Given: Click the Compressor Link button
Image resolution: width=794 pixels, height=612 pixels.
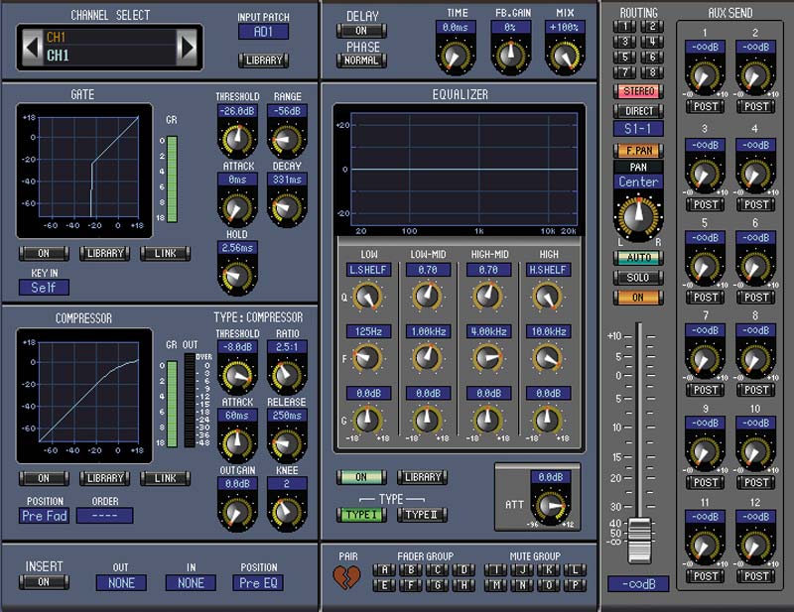Looking at the screenshot, I should pyautogui.click(x=165, y=478).
